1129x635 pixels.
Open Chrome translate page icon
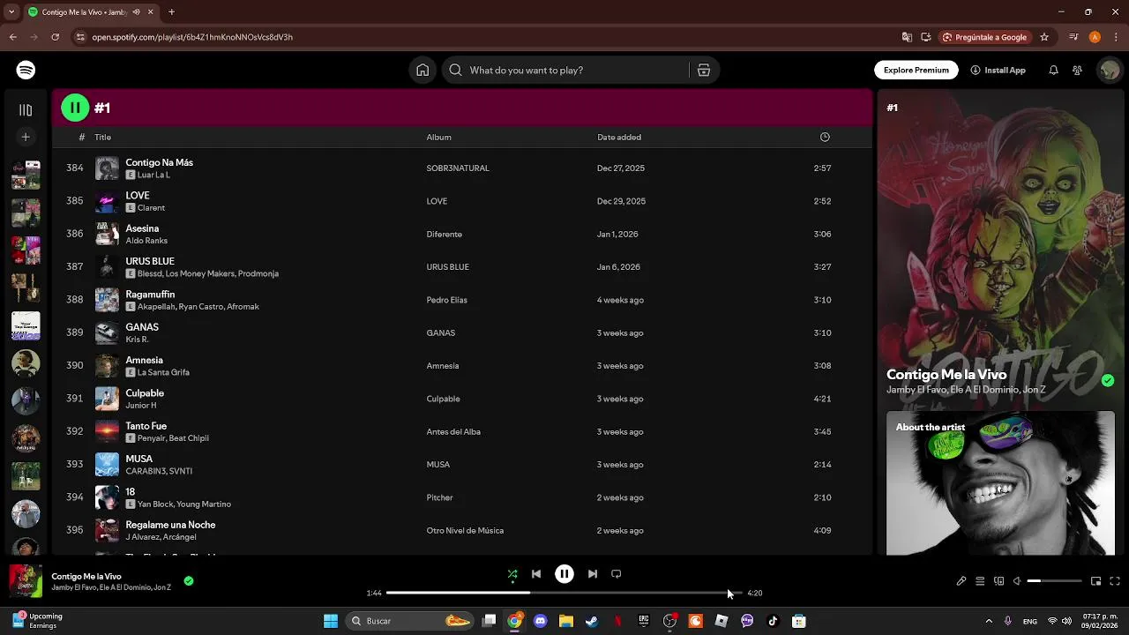[907, 37]
